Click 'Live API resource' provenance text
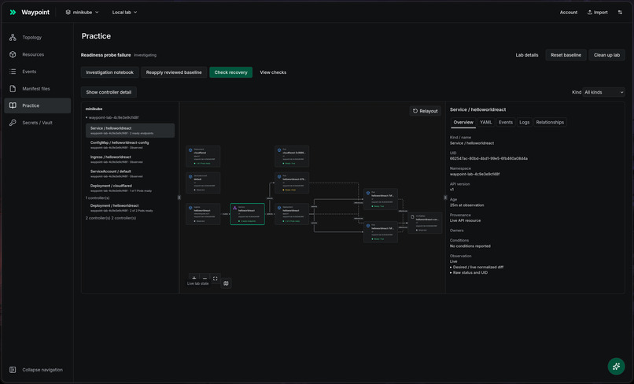Image resolution: width=634 pixels, height=384 pixels. (x=466, y=220)
